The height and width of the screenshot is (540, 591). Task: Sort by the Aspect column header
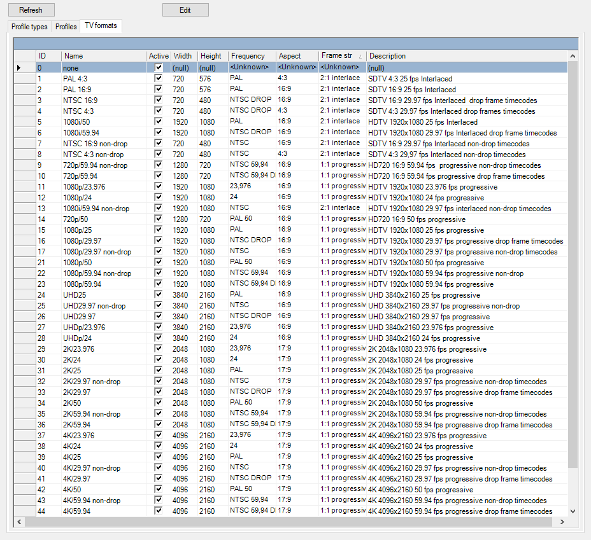pos(297,56)
